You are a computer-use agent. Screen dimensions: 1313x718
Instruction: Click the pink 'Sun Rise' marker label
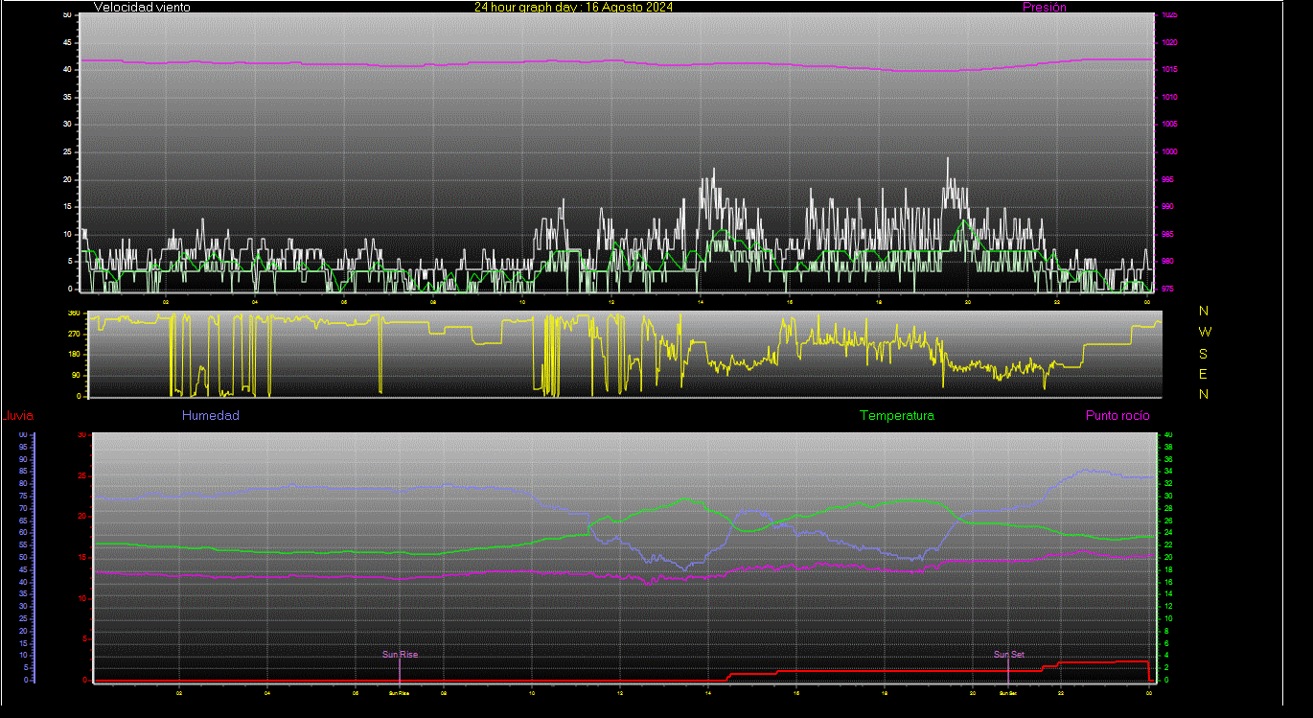tap(400, 655)
